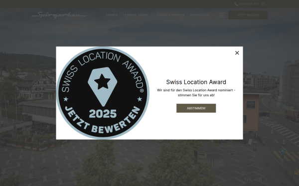
Task: Click the phone number link in top bar
Action: pos(247,4)
